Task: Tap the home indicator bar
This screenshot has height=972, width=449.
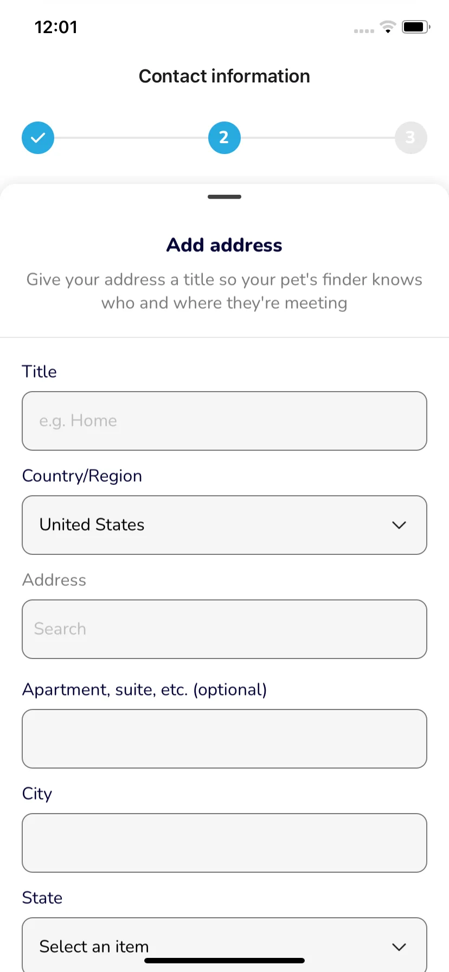Action: 224,961
